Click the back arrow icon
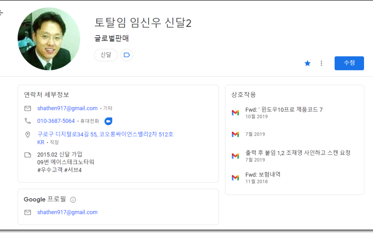The height and width of the screenshot is (233, 373). click(1, 13)
